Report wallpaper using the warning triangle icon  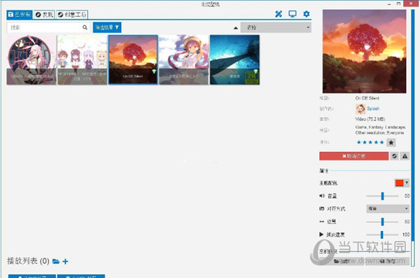tap(405, 156)
